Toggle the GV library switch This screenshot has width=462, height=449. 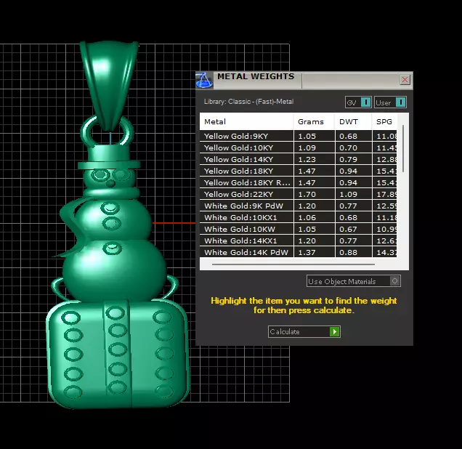(358, 102)
